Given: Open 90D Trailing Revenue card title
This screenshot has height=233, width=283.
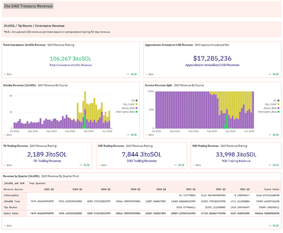Looking at the screenshot, I should pos(205,146).
